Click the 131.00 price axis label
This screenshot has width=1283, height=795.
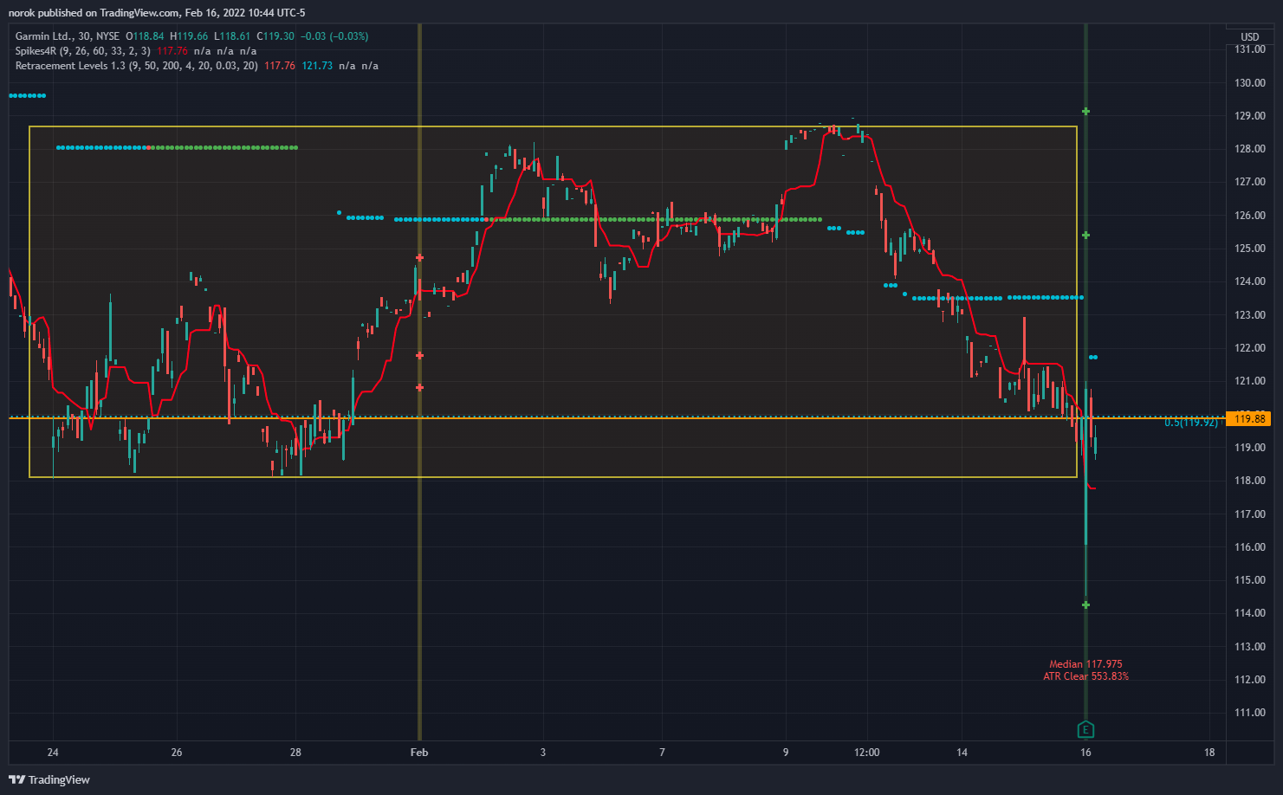coord(1250,49)
